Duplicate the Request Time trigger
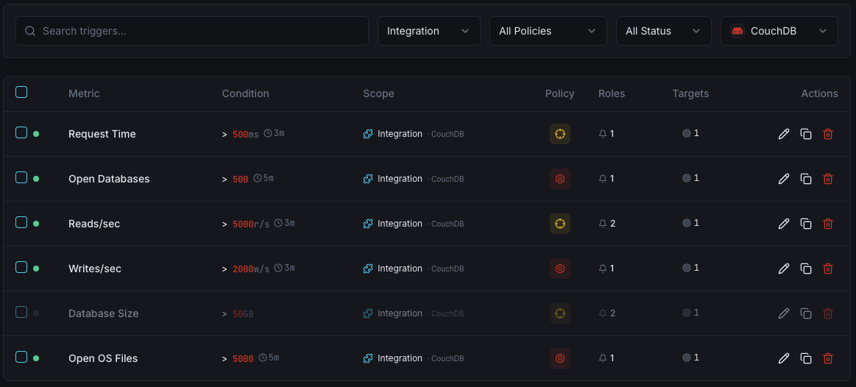 pos(806,134)
